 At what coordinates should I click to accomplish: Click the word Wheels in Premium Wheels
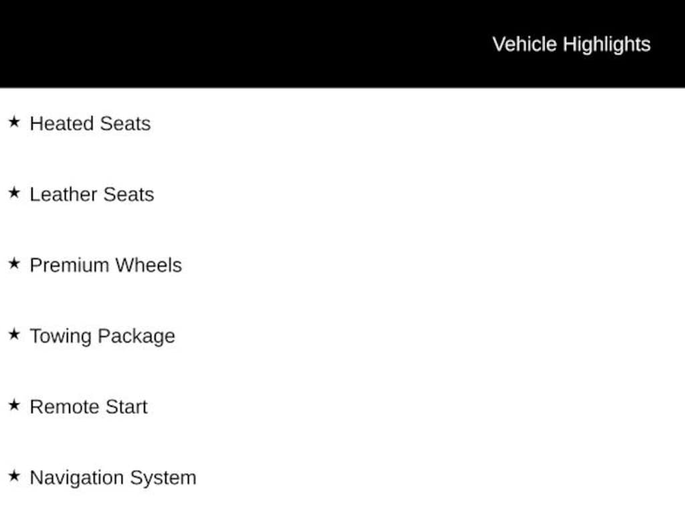pyautogui.click(x=149, y=265)
